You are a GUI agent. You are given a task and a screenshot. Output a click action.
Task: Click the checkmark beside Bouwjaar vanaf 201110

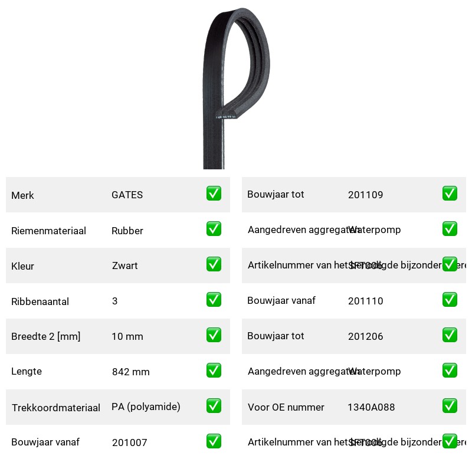pyautogui.click(x=450, y=300)
